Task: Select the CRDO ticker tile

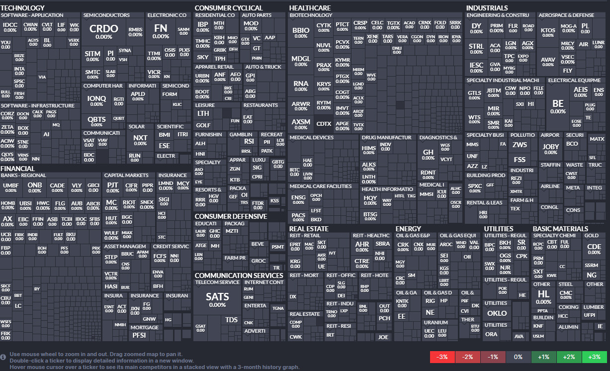Action: coord(104,32)
